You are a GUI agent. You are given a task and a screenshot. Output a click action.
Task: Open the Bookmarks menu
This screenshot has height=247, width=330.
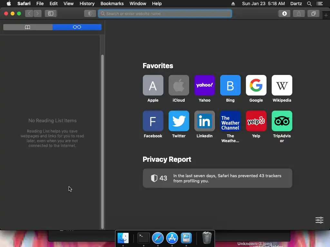(x=112, y=4)
